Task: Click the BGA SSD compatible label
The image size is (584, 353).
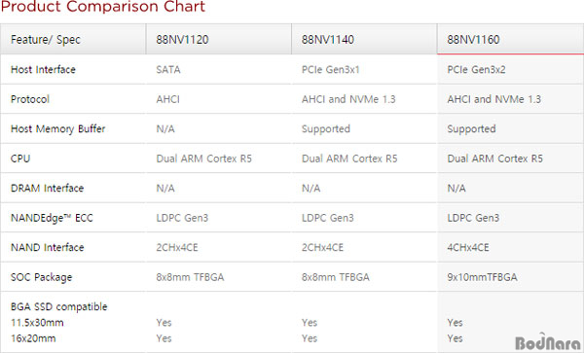Action: [x=58, y=307]
